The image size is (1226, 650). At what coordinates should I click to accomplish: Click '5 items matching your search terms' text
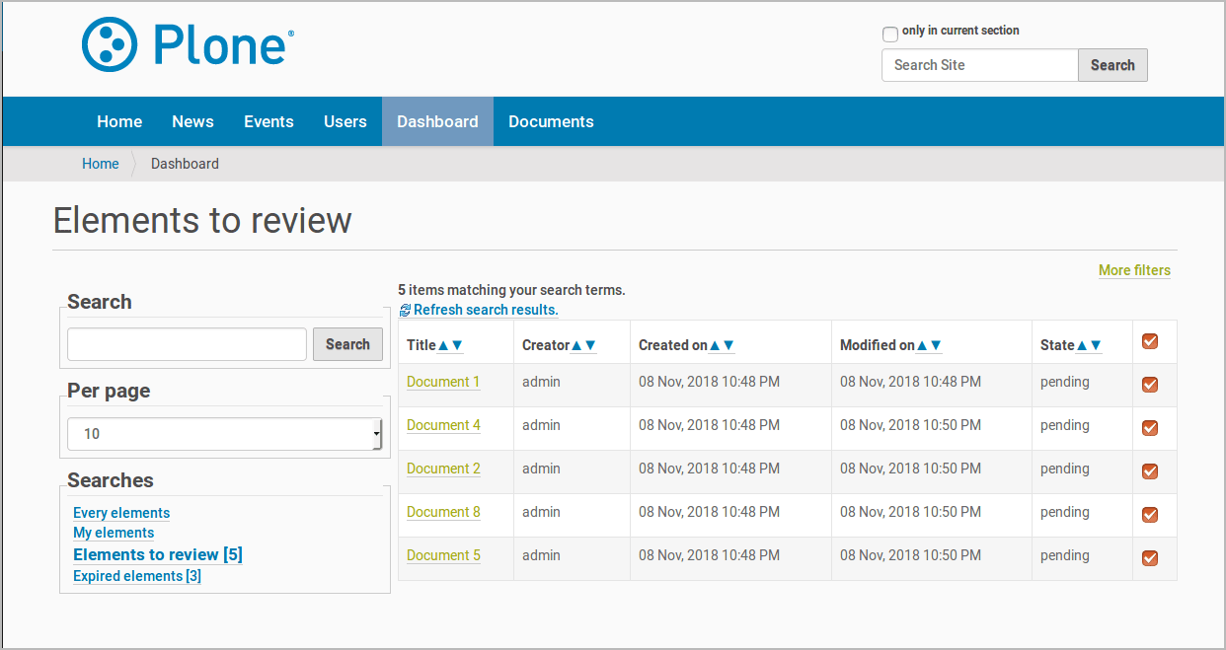[x=511, y=290]
